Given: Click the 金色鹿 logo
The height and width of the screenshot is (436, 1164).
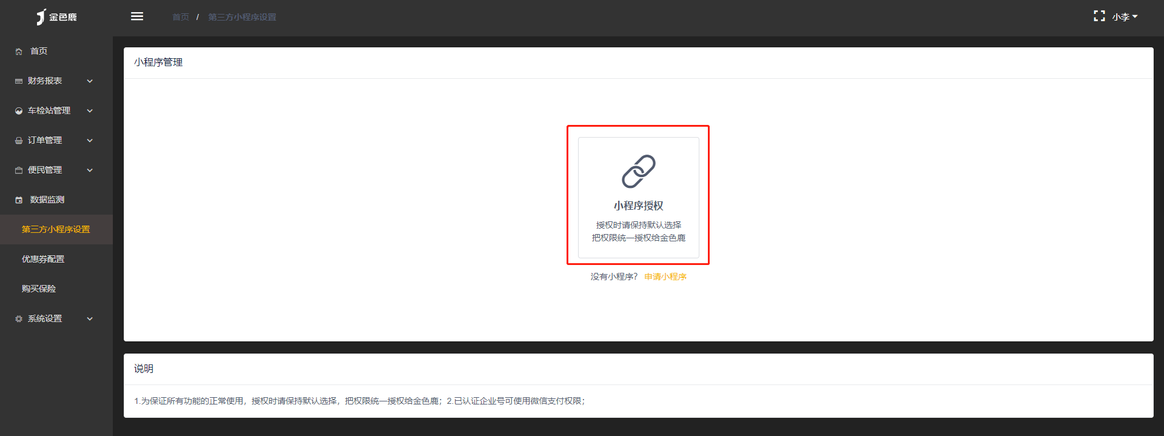Looking at the screenshot, I should [x=56, y=17].
